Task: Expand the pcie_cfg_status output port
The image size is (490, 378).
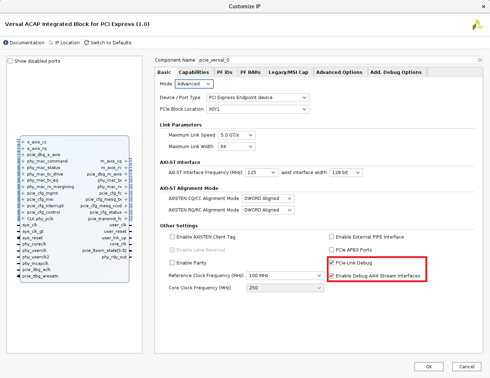Action: [x=126, y=213]
